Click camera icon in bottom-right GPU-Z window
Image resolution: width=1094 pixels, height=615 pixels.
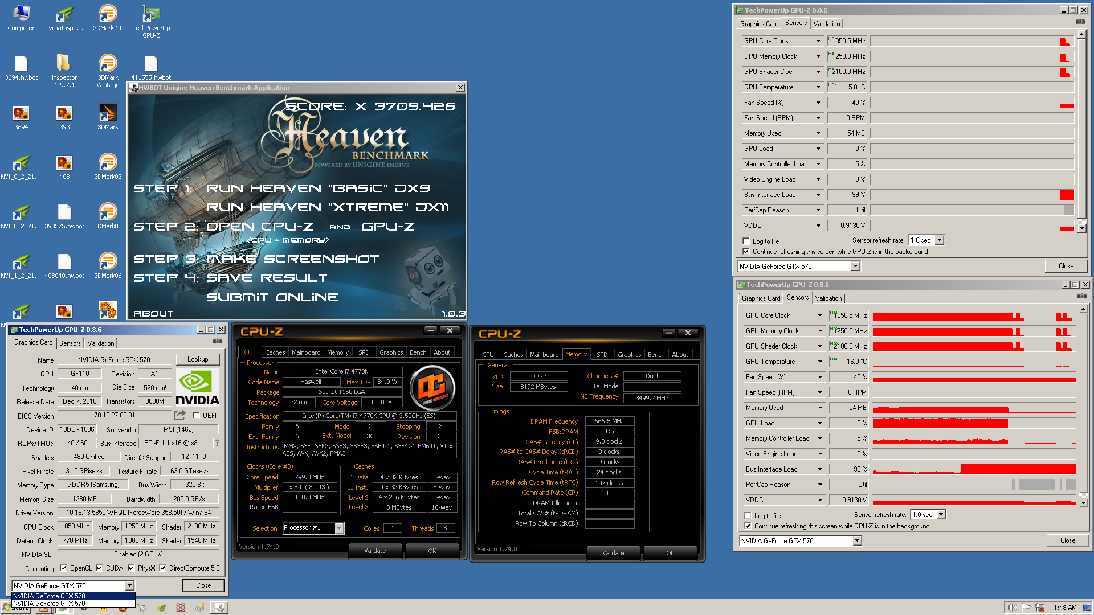point(1081,296)
